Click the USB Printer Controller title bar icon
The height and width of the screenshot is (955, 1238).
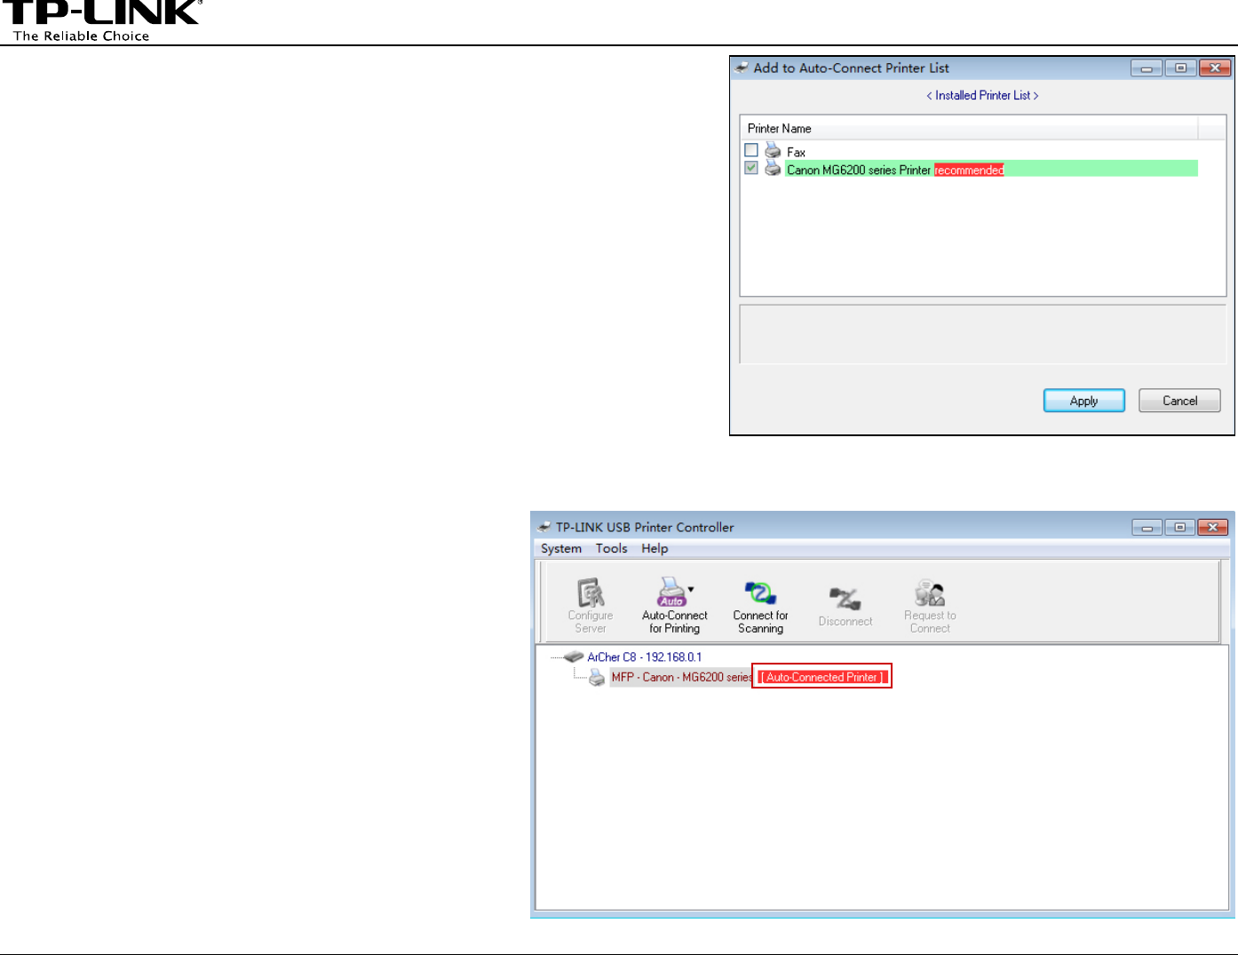click(544, 527)
